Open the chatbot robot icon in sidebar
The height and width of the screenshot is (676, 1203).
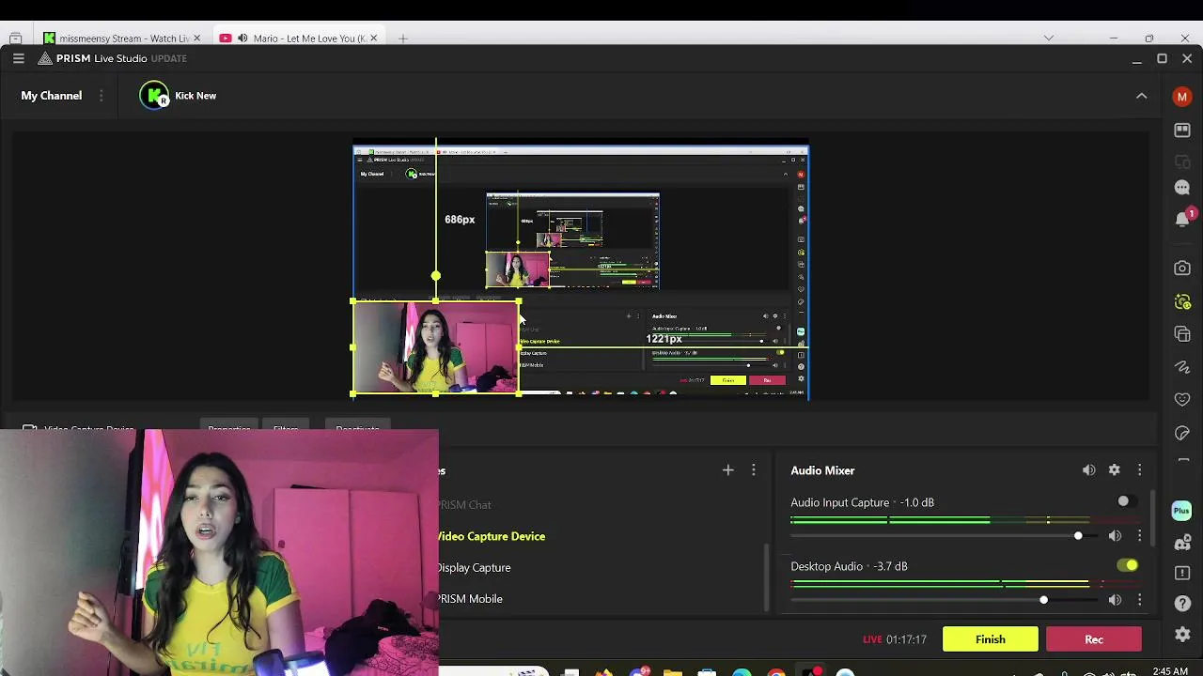click(x=1182, y=544)
